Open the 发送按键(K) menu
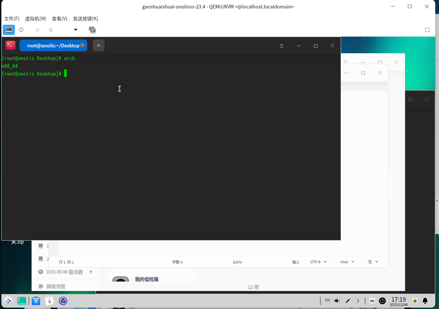 click(85, 19)
